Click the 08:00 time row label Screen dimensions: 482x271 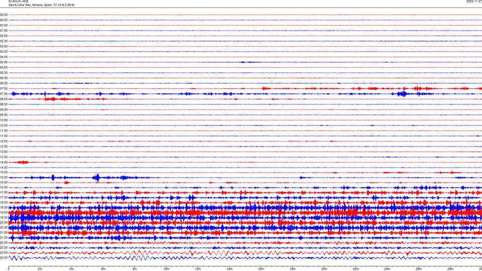tap(4, 99)
